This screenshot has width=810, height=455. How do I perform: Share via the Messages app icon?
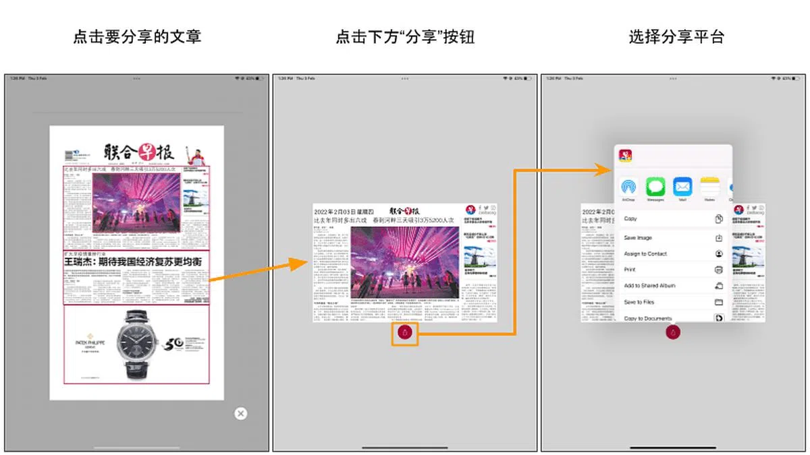click(655, 187)
